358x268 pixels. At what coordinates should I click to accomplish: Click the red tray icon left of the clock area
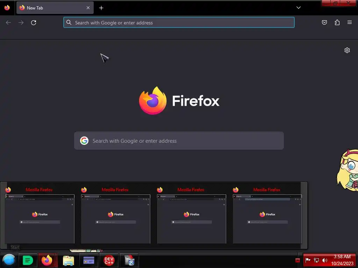(298, 260)
